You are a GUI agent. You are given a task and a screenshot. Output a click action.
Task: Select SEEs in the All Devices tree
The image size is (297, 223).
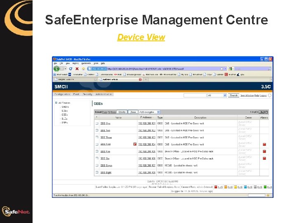[65, 115]
